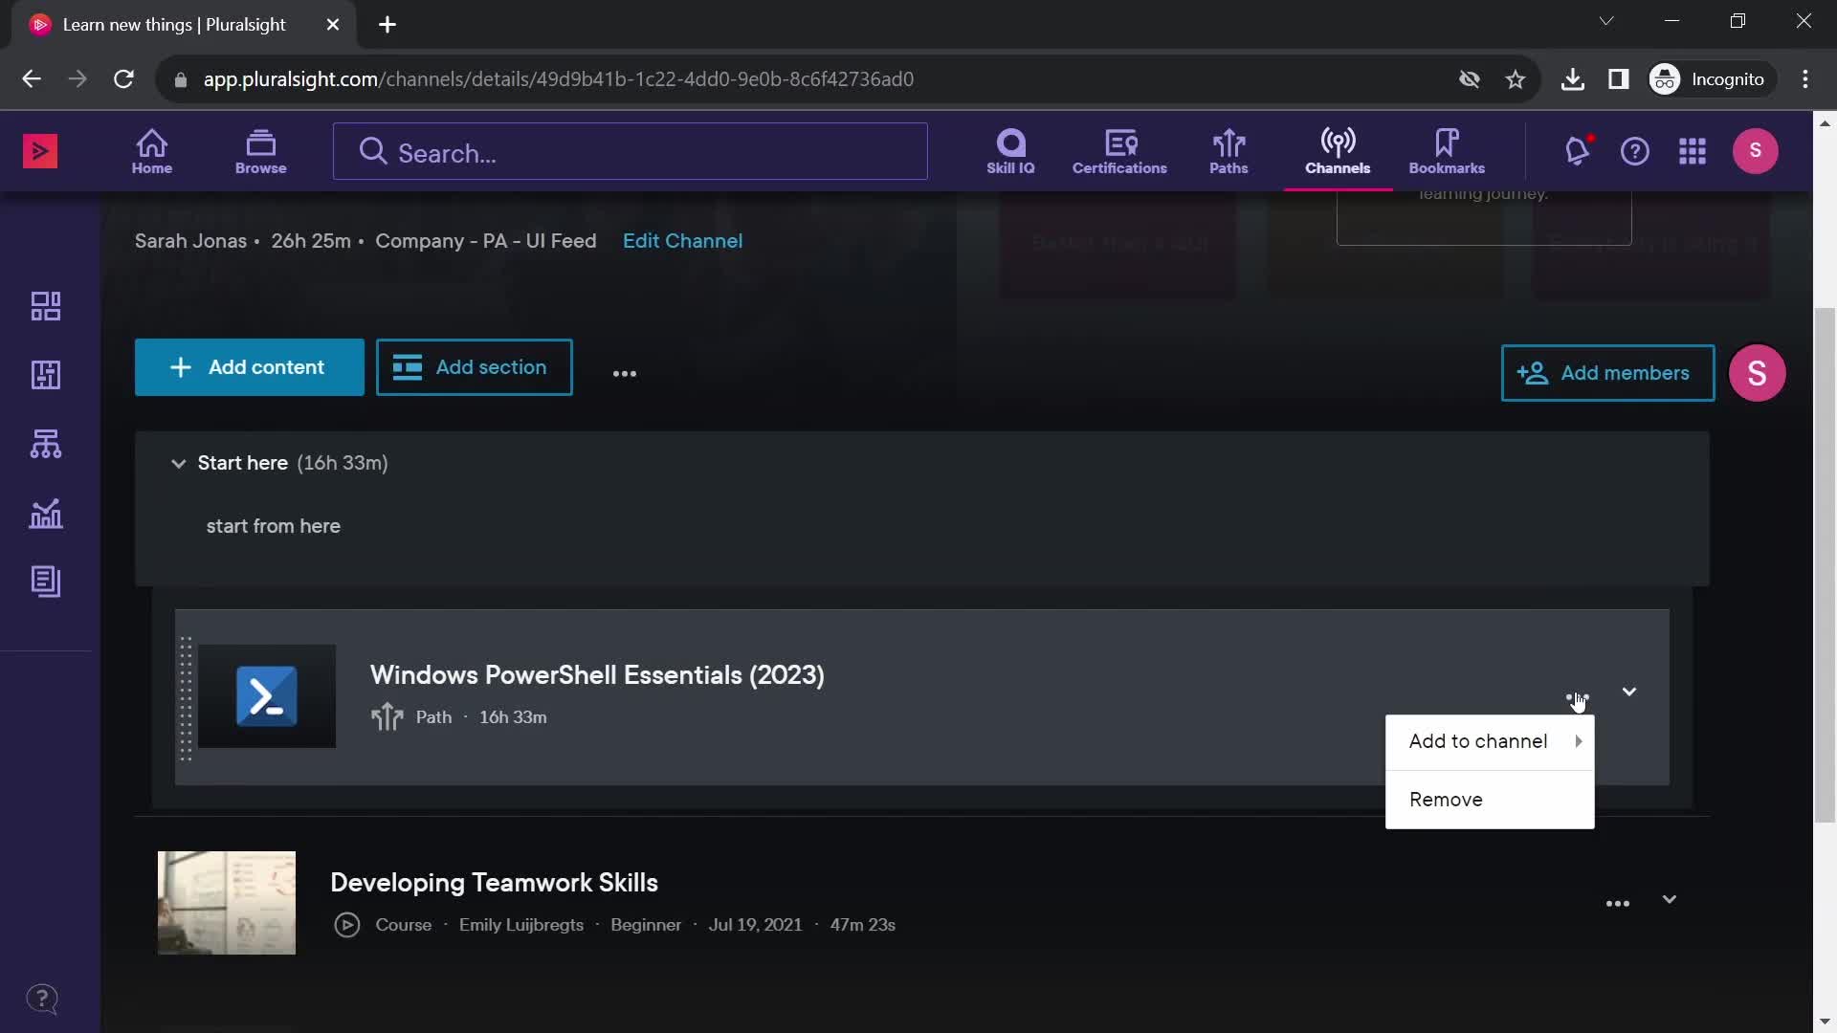Click the search input field
Screen dimensions: 1837x1033
point(630,151)
